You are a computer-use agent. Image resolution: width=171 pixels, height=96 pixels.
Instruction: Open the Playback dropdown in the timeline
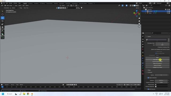(x=7, y=85)
